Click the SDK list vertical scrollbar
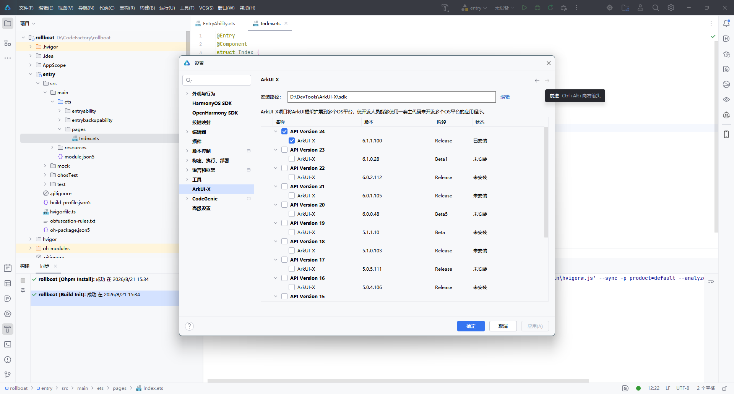Screen dimensions: 734x394 (546, 182)
